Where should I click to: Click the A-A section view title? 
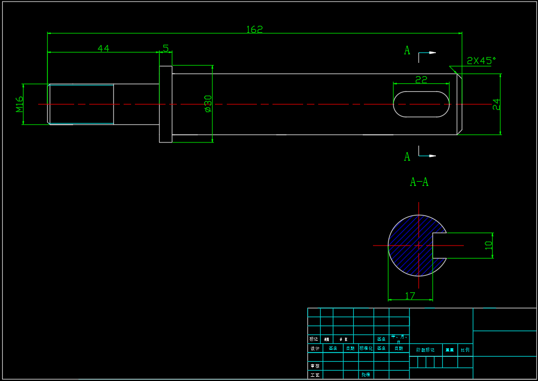coord(419,182)
